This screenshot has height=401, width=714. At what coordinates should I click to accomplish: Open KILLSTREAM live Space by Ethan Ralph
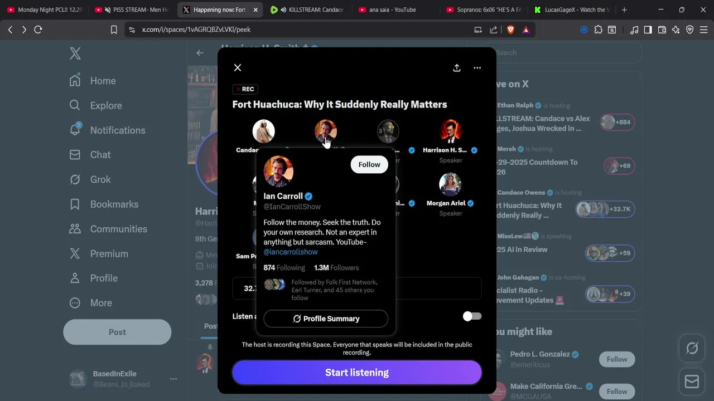[x=563, y=118]
